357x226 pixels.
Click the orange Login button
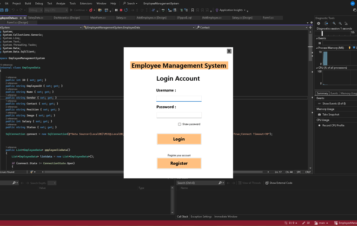coord(179,139)
